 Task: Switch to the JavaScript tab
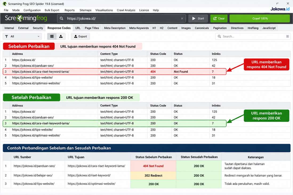[269, 28]
